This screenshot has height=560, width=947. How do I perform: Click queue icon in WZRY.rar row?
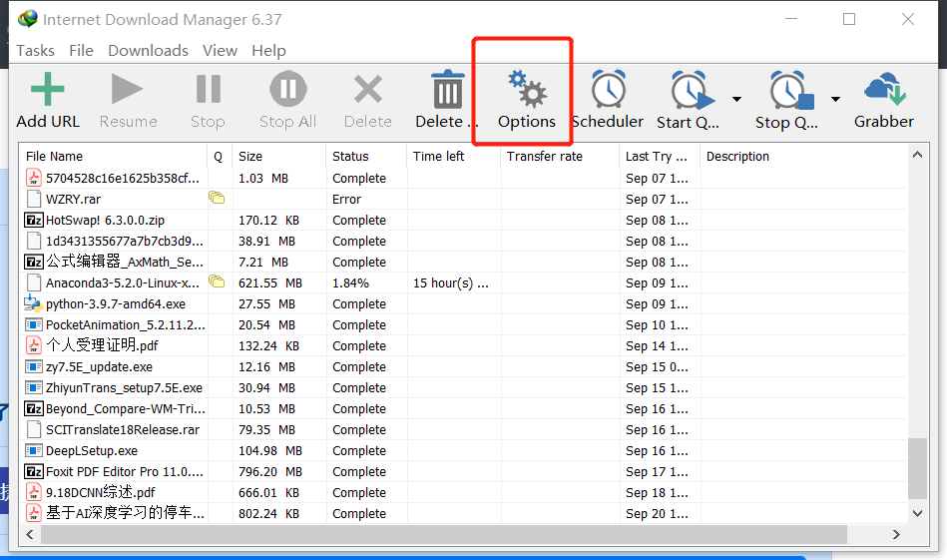pyautogui.click(x=217, y=198)
